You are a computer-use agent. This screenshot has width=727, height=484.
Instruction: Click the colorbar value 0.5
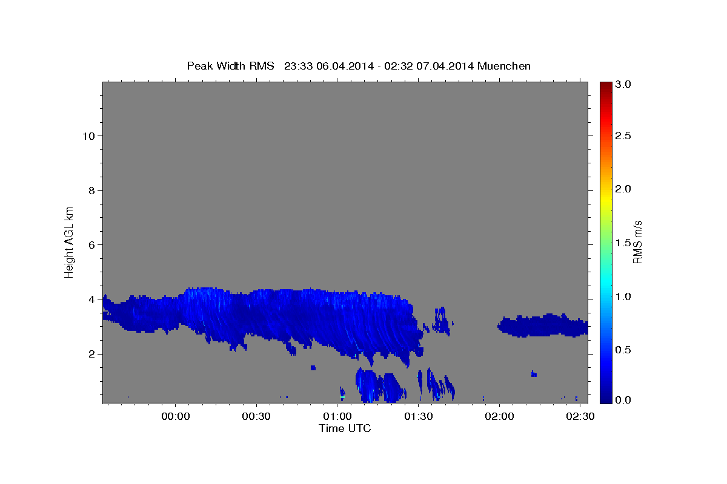coord(623,350)
